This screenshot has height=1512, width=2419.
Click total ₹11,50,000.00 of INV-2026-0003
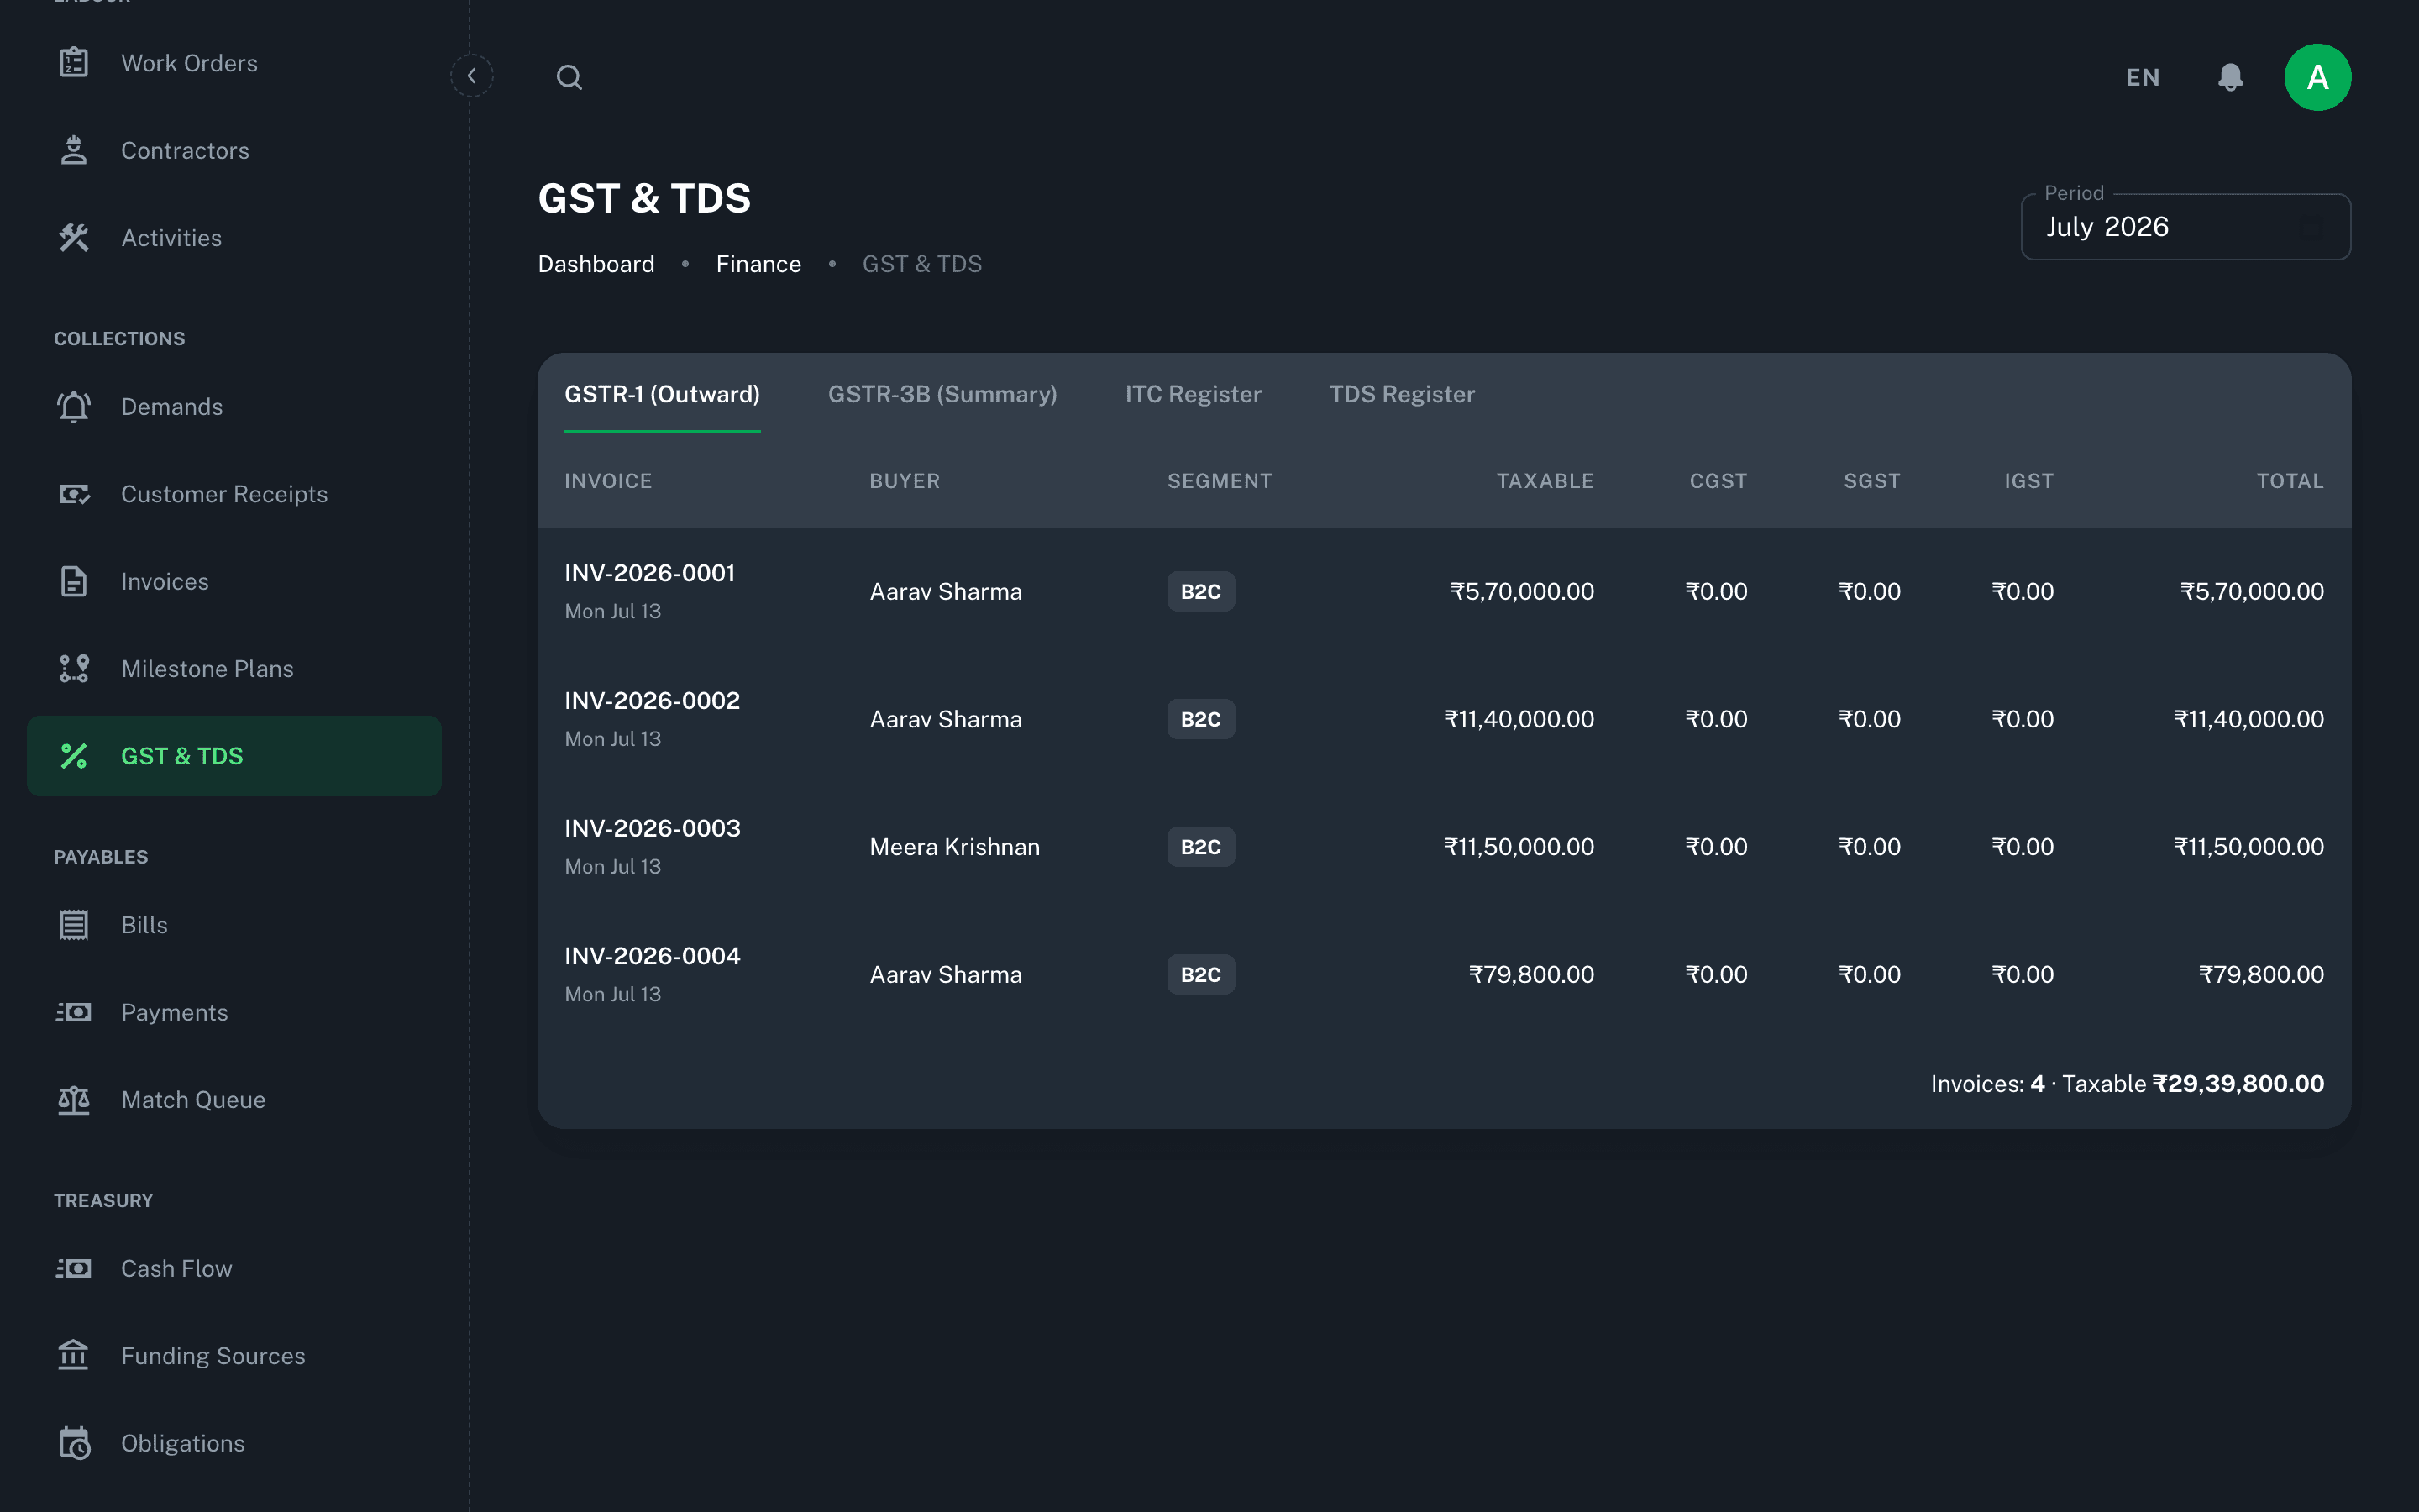point(2248,847)
